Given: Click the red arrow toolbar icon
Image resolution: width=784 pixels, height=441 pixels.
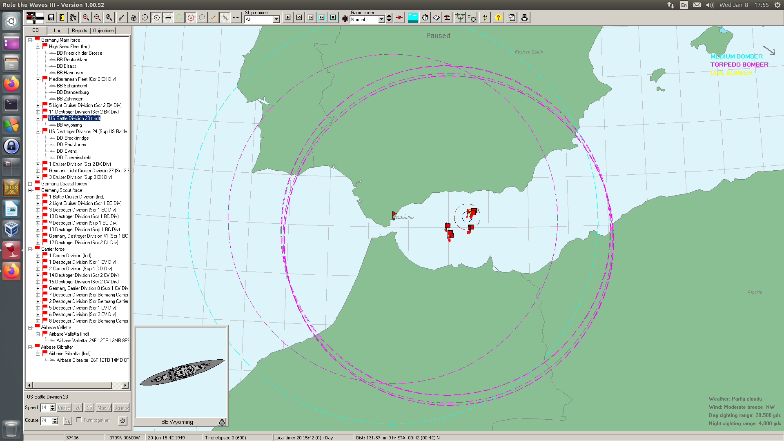Looking at the screenshot, I should [x=399, y=18].
